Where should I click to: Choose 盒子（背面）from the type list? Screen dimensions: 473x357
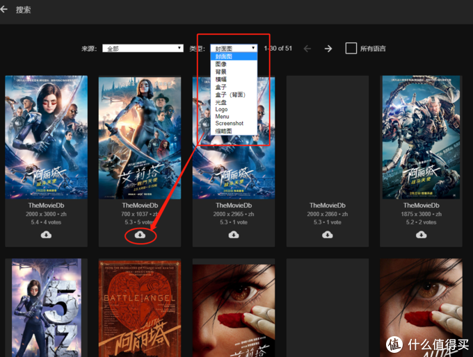(234, 94)
